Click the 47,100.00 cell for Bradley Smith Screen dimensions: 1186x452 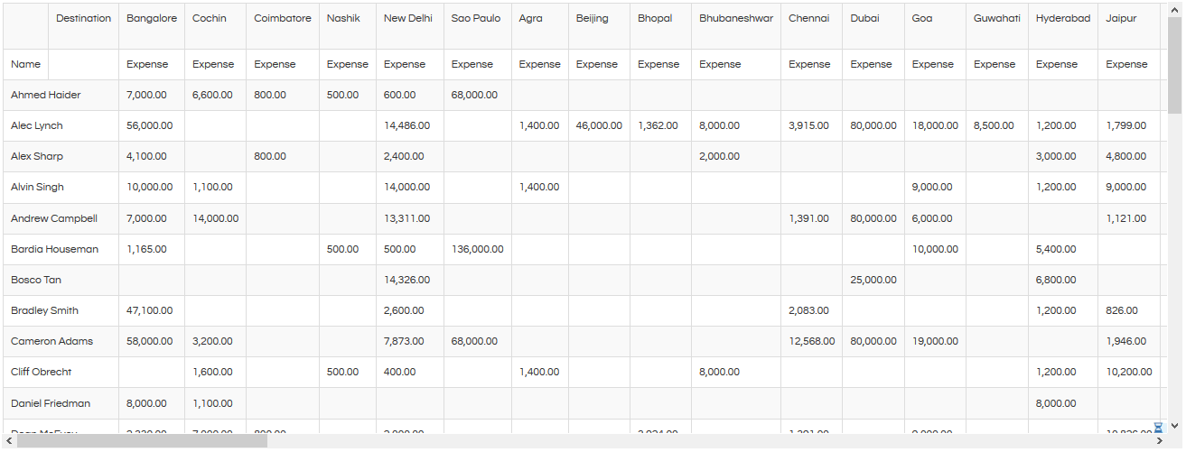click(152, 310)
